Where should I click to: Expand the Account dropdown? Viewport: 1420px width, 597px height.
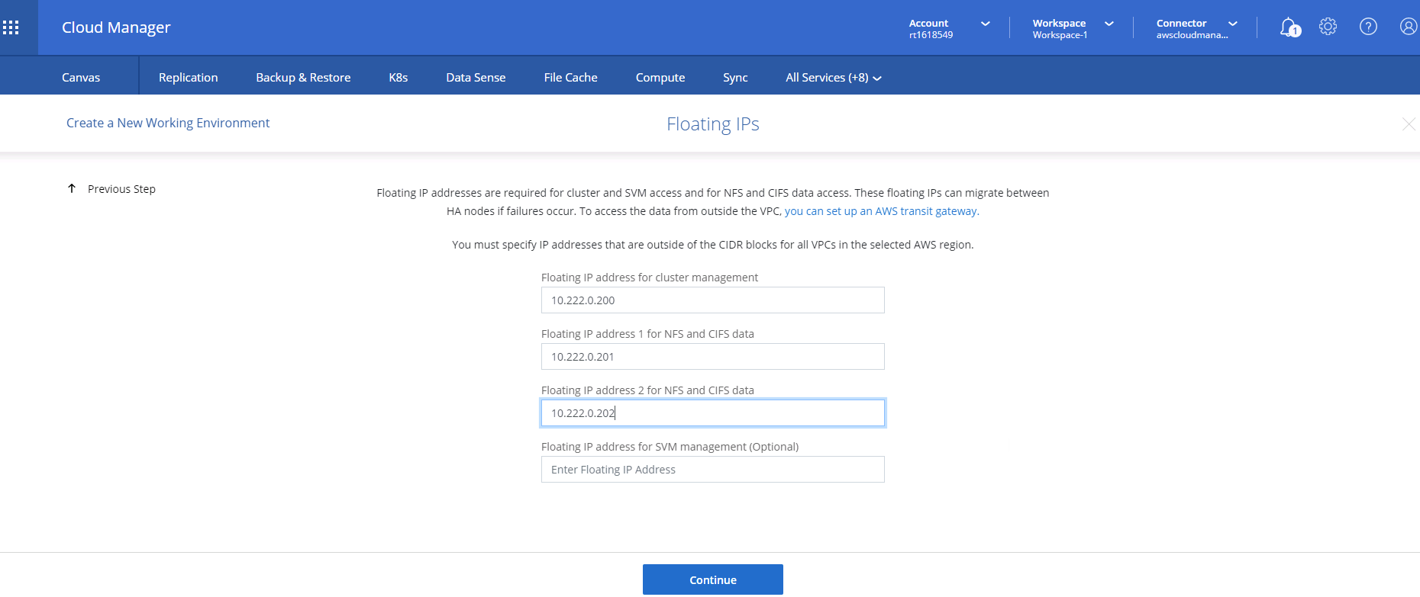click(x=986, y=24)
